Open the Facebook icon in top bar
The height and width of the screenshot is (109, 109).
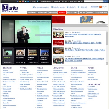(18, 1)
